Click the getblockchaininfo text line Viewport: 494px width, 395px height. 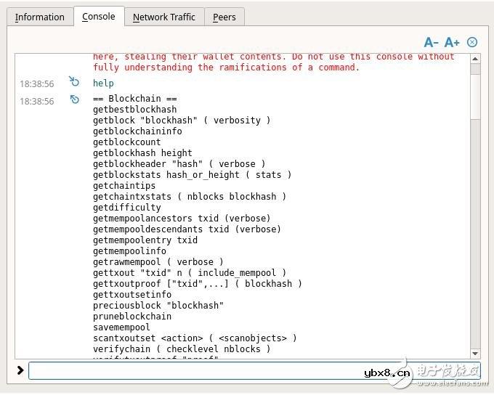coord(137,131)
